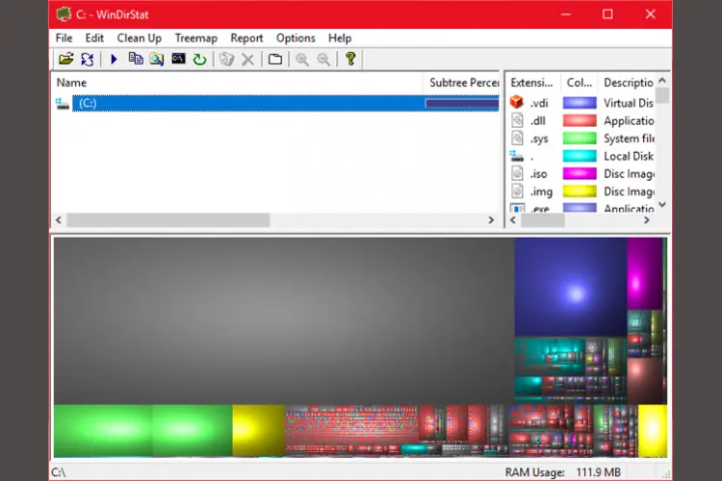Click the Help question mark icon
Viewport: 722px width, 481px height.
350,59
